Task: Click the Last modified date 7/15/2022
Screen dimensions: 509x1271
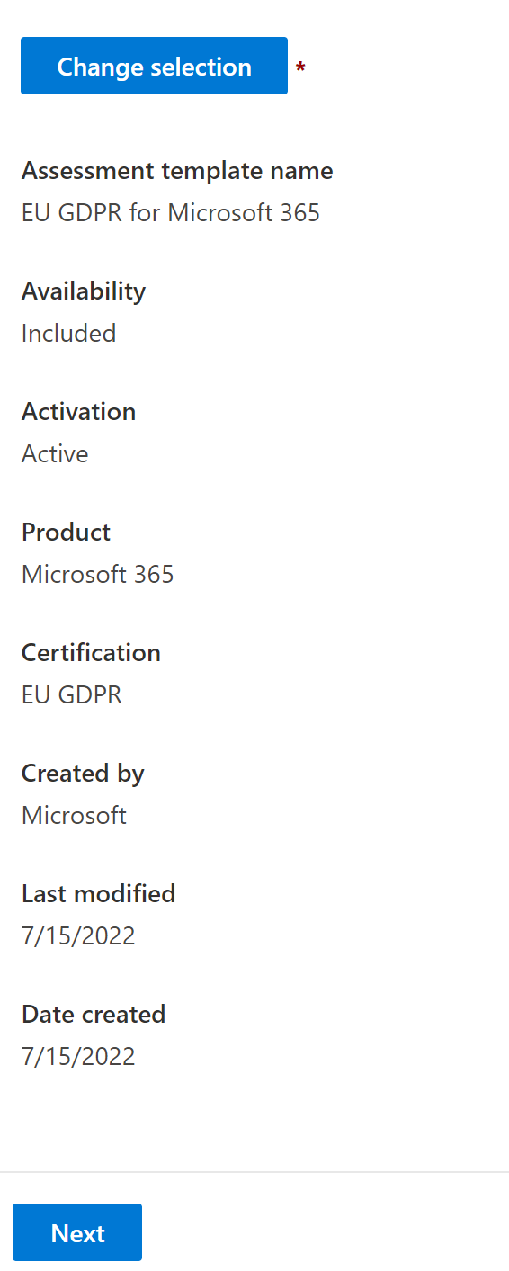Action: (78, 936)
